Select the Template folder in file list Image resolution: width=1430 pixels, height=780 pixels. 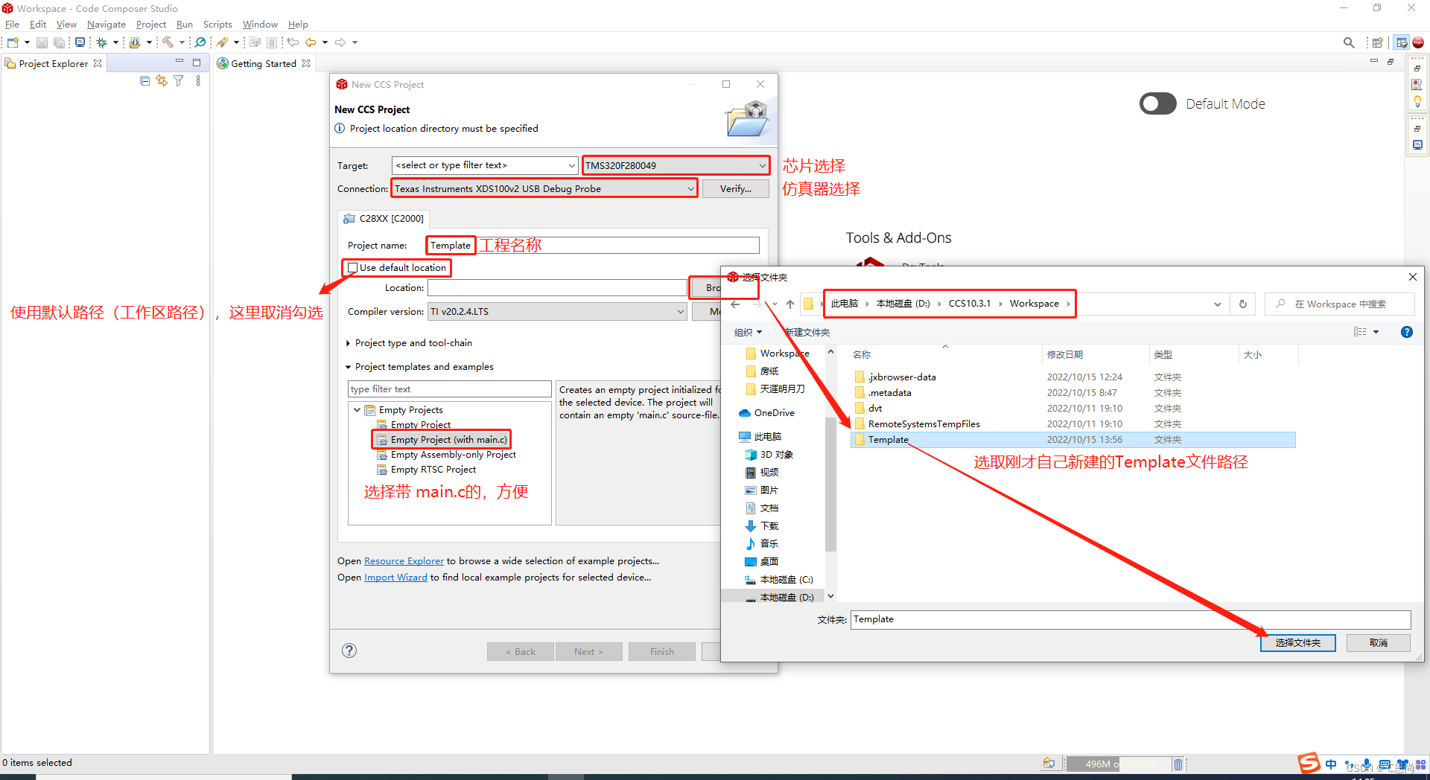[1072, 440]
